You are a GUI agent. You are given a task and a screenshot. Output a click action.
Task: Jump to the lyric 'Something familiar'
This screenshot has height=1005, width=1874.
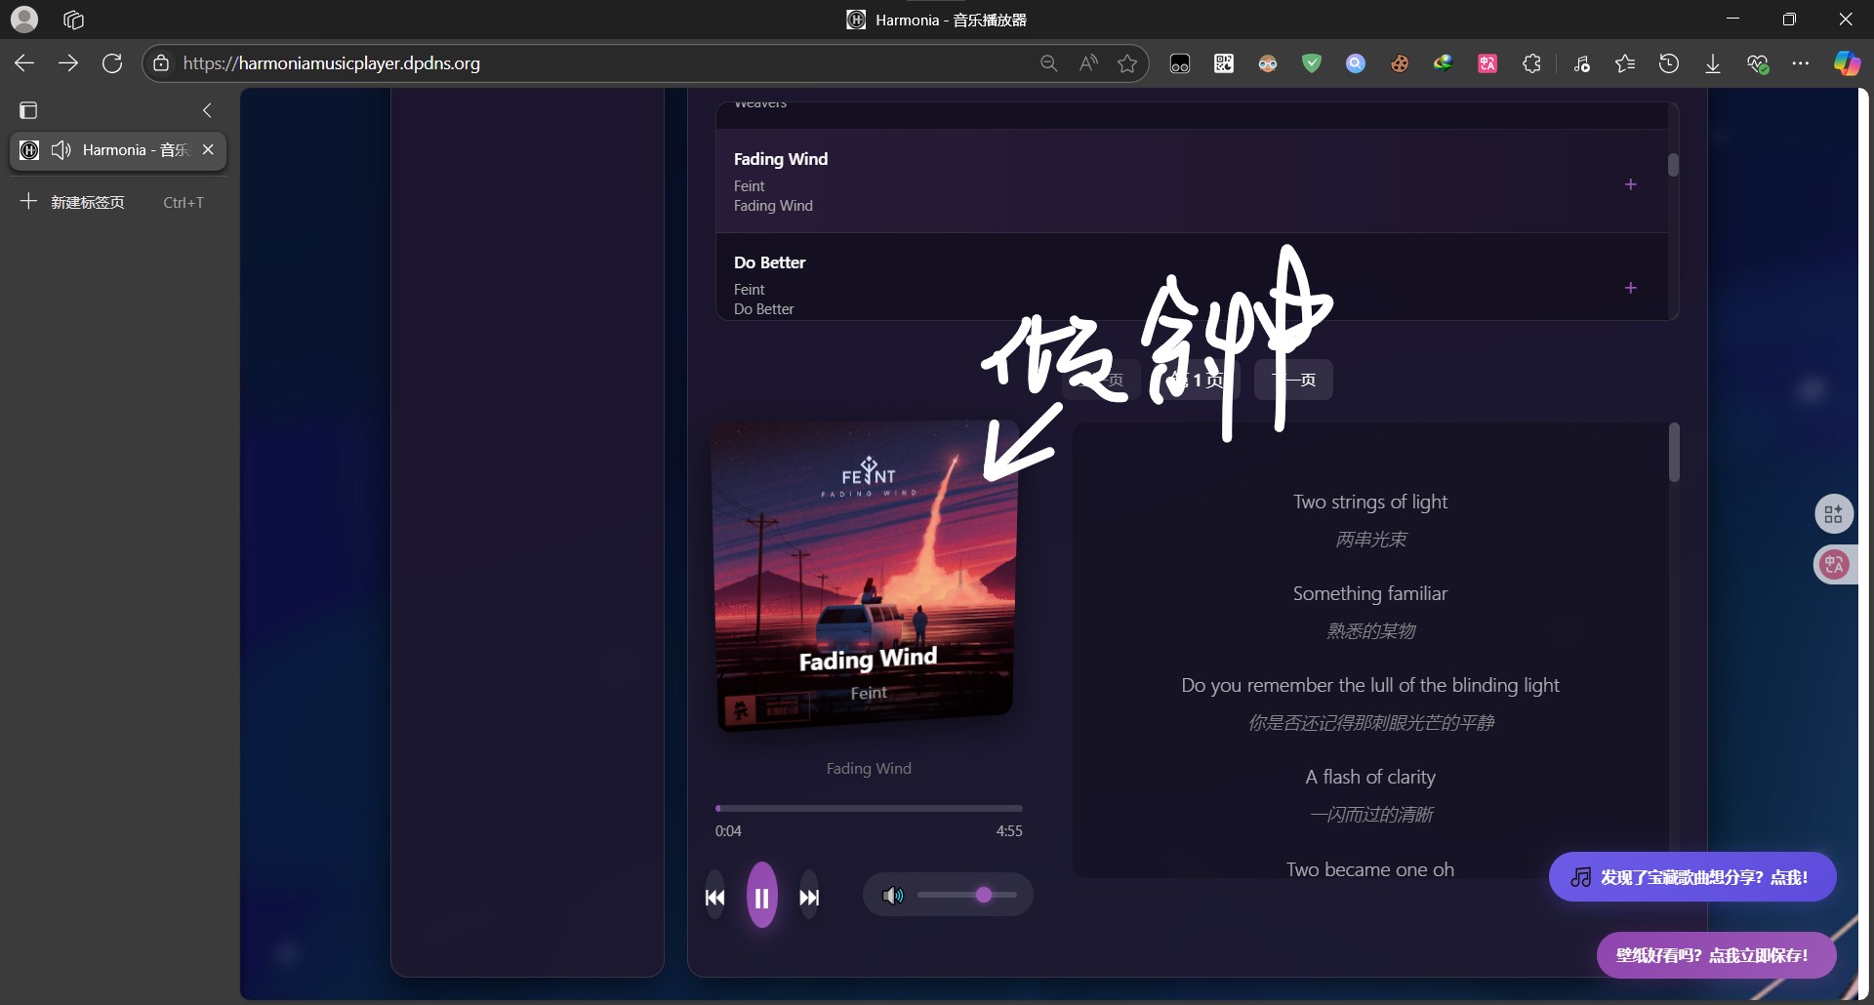[1370, 593]
